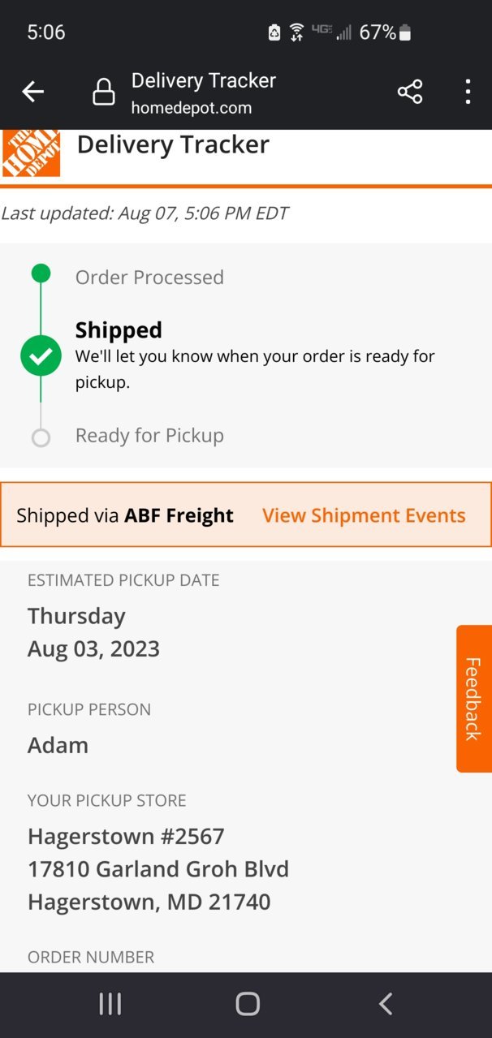This screenshot has width=492, height=1038.
Task: Tap the Hagerstown #2567 store name
Action: (126, 836)
